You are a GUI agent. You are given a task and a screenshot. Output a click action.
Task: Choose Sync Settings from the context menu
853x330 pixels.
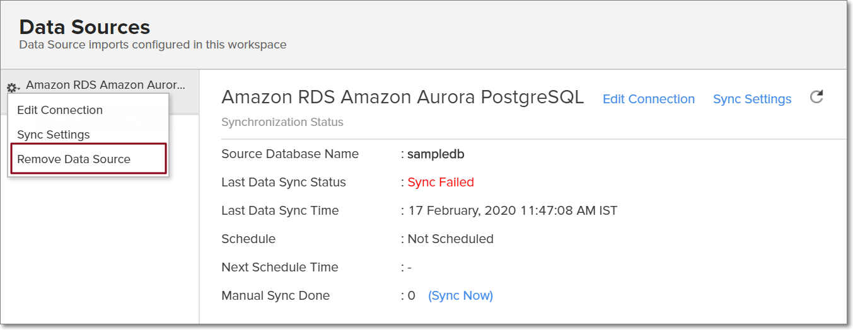[54, 135]
